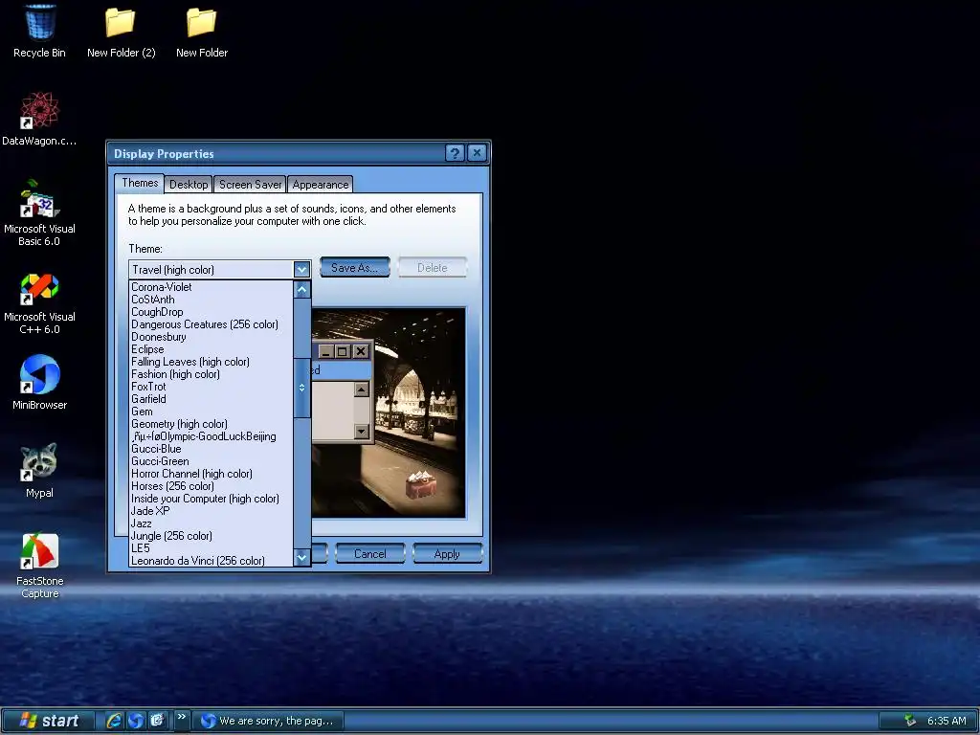Choose Dangerous Creatures (256 color) theme
Image resolution: width=980 pixels, height=735 pixels.
tap(211, 324)
